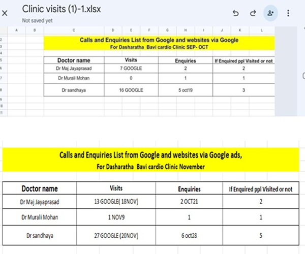Select the visited value 5 for Dr sandhaya
305x254 pixels.
(x=261, y=236)
